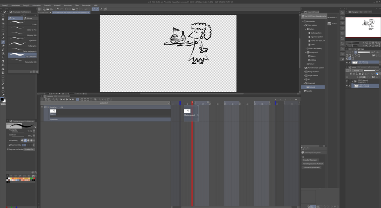Expand the Effect and feeling node
This screenshot has width=381, height=208.
pos(306,48)
